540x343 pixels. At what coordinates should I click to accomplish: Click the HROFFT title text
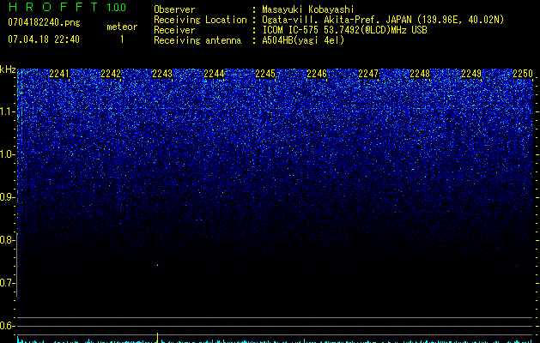53,7
